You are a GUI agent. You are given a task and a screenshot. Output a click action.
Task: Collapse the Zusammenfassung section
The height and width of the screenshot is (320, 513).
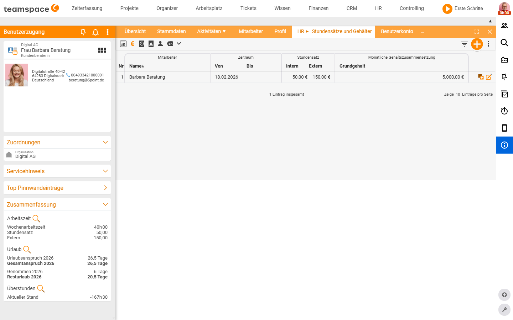(105, 204)
